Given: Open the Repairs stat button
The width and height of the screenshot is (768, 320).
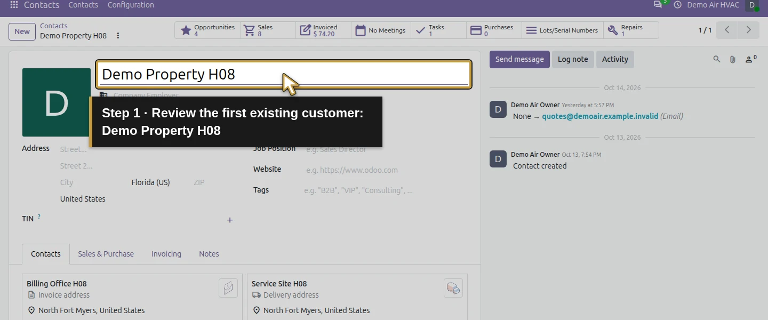Looking at the screenshot, I should pyautogui.click(x=631, y=30).
